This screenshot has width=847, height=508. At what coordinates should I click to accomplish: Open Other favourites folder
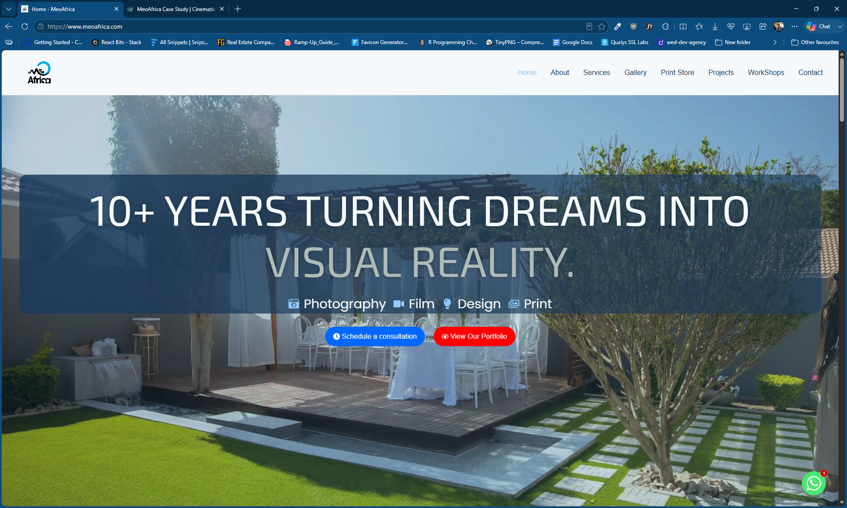point(815,42)
